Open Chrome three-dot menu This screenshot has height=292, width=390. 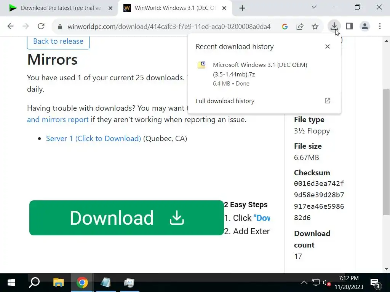380,26
